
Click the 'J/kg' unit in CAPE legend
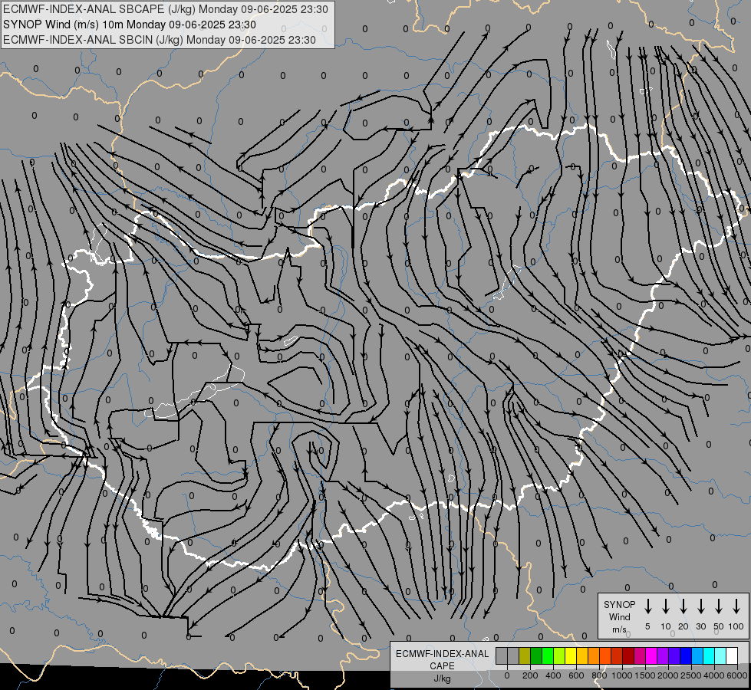(442, 678)
